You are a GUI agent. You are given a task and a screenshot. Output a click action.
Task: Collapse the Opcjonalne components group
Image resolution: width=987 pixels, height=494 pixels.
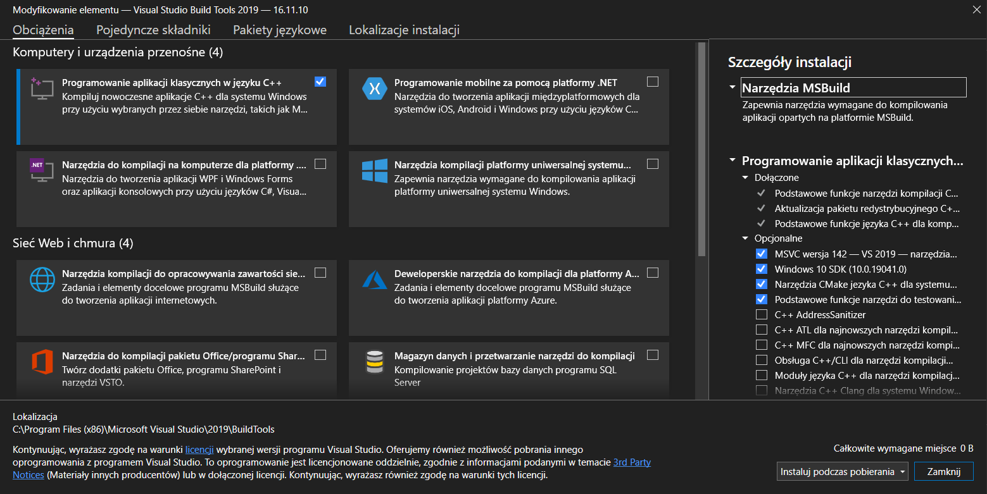[x=745, y=238]
